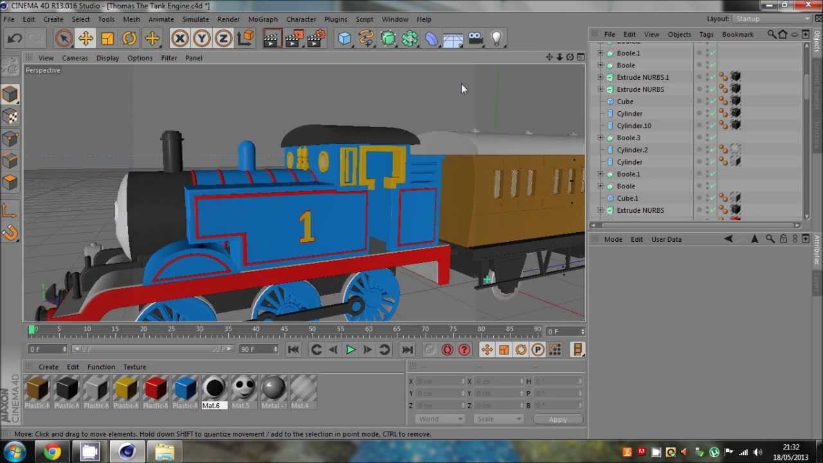The height and width of the screenshot is (463, 823).
Task: Click the Objects panel vertical scrollbar
Action: 806,87
